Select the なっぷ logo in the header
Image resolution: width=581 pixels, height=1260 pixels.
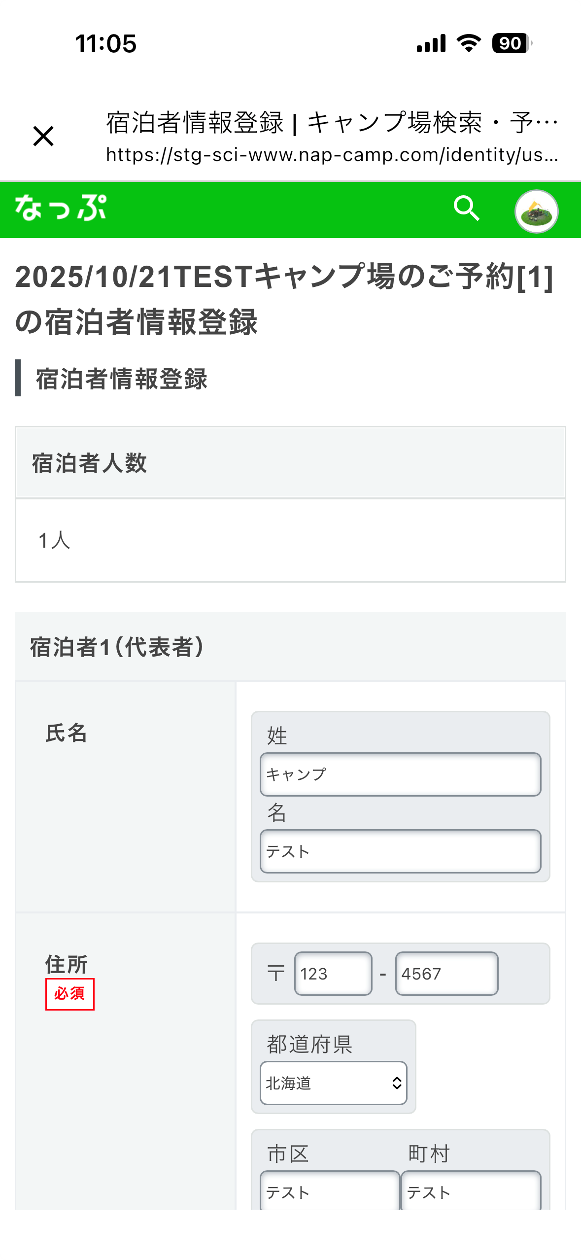click(61, 209)
